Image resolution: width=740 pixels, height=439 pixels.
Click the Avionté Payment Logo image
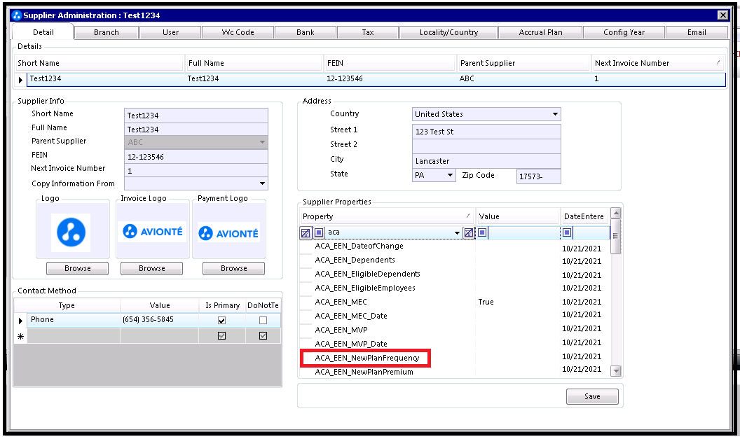click(228, 233)
